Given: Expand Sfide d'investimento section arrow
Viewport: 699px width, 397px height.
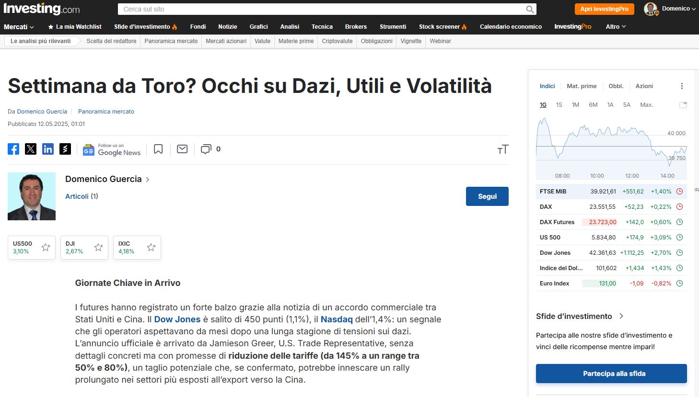Looking at the screenshot, I should pos(621,316).
